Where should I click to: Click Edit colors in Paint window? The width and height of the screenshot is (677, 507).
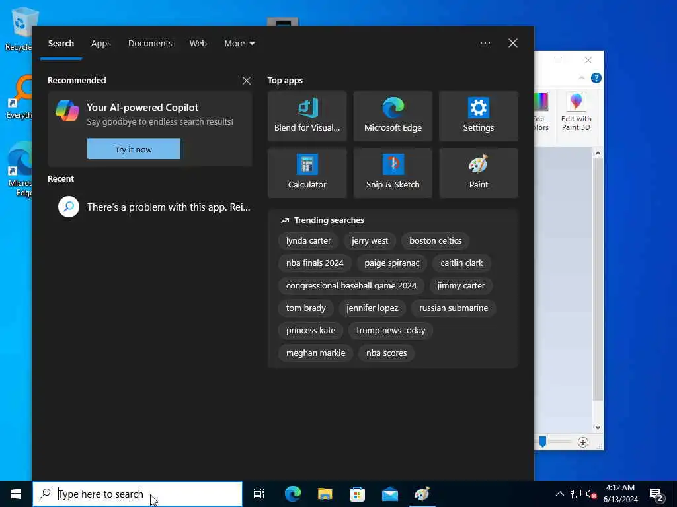[541, 112]
